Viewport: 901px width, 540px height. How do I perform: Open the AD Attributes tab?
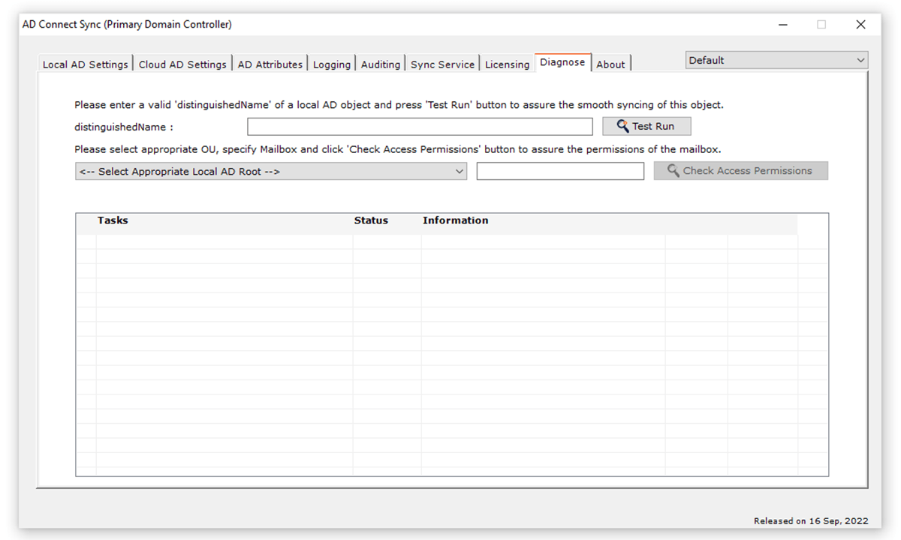click(x=270, y=64)
